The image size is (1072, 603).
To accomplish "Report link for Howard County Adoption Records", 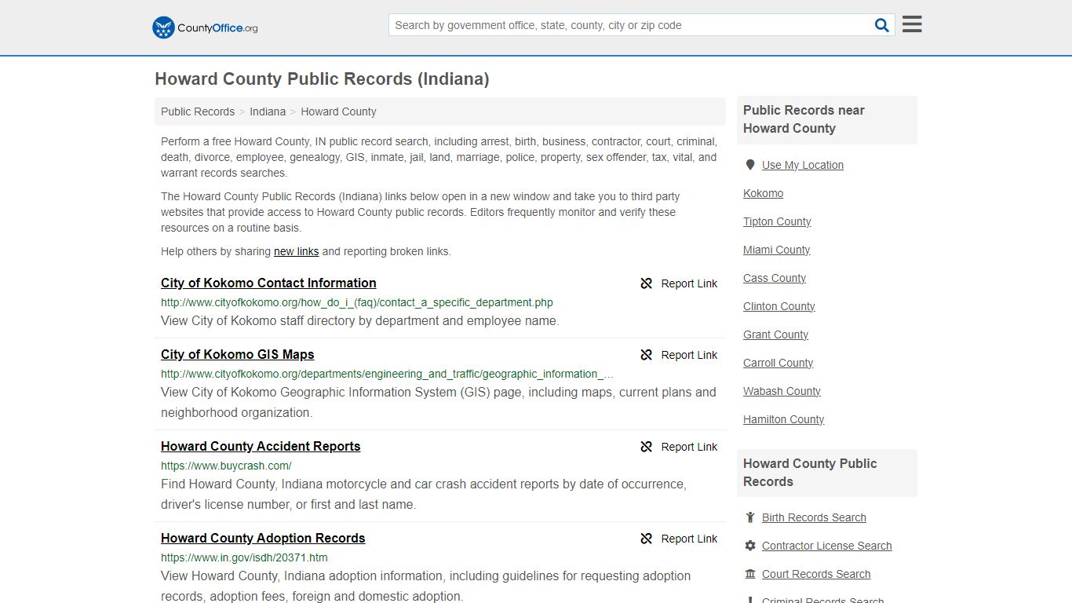I will pyautogui.click(x=689, y=539).
